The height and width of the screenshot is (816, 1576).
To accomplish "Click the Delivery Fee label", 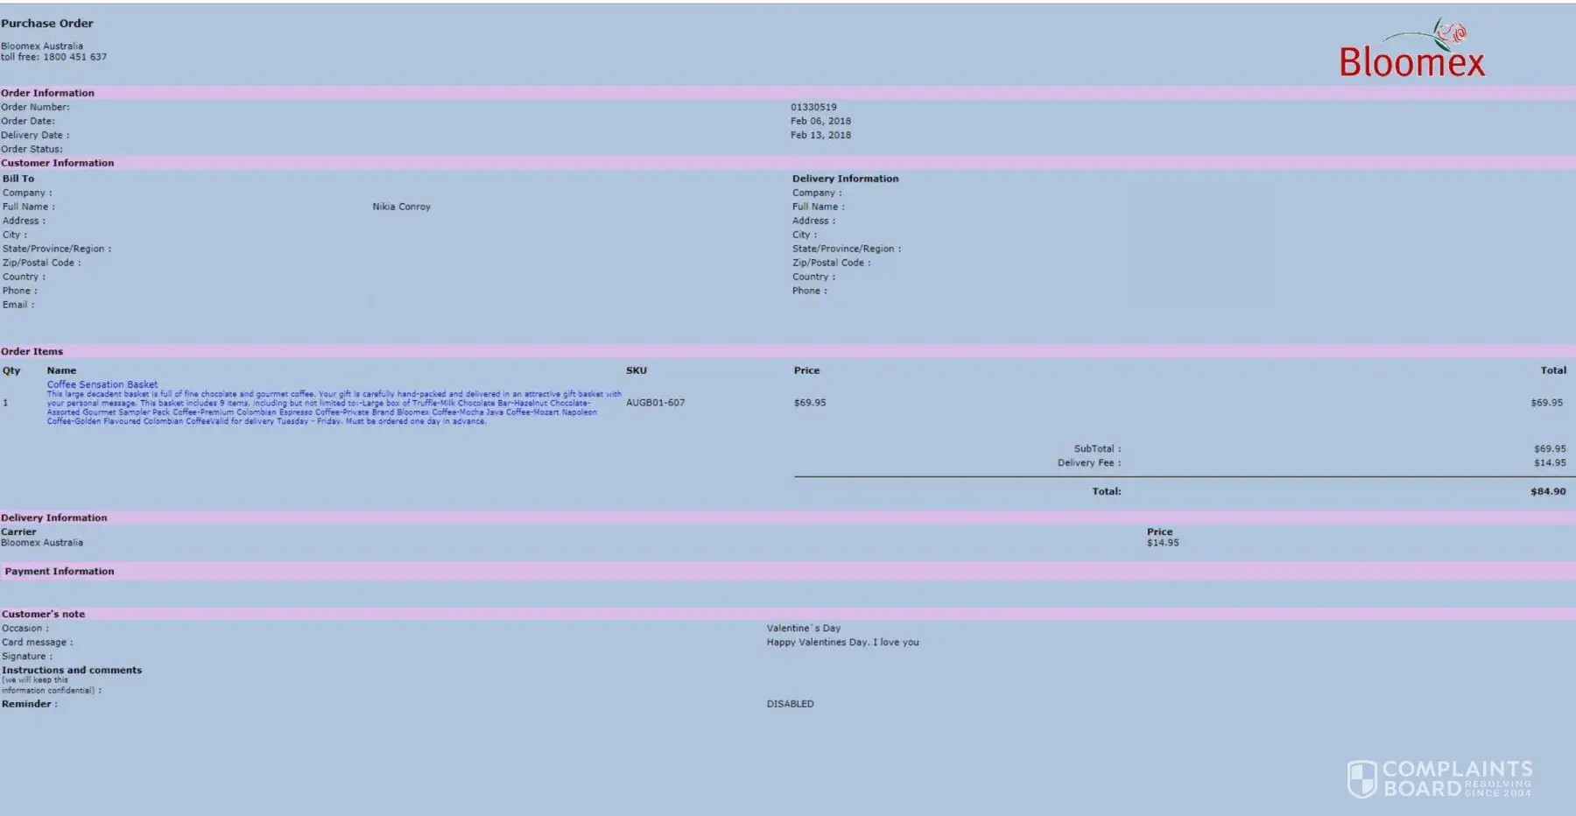I will coord(1089,463).
